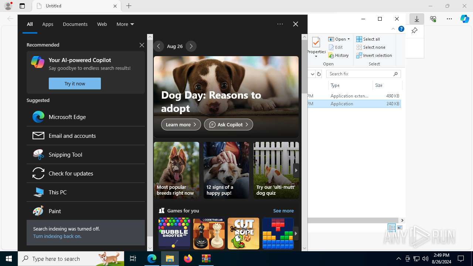Open the chess game tile
This screenshot has height=266, width=473.
209,233
